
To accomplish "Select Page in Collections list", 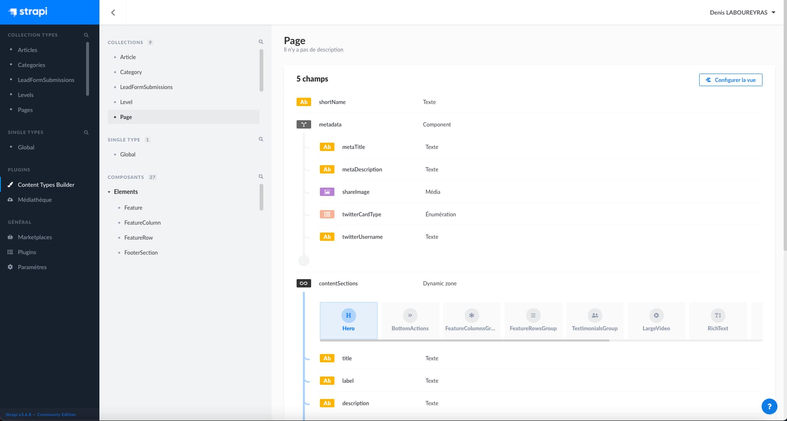I will point(183,117).
